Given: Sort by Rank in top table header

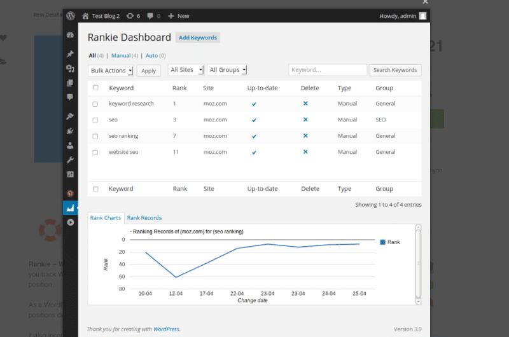Looking at the screenshot, I should point(179,88).
